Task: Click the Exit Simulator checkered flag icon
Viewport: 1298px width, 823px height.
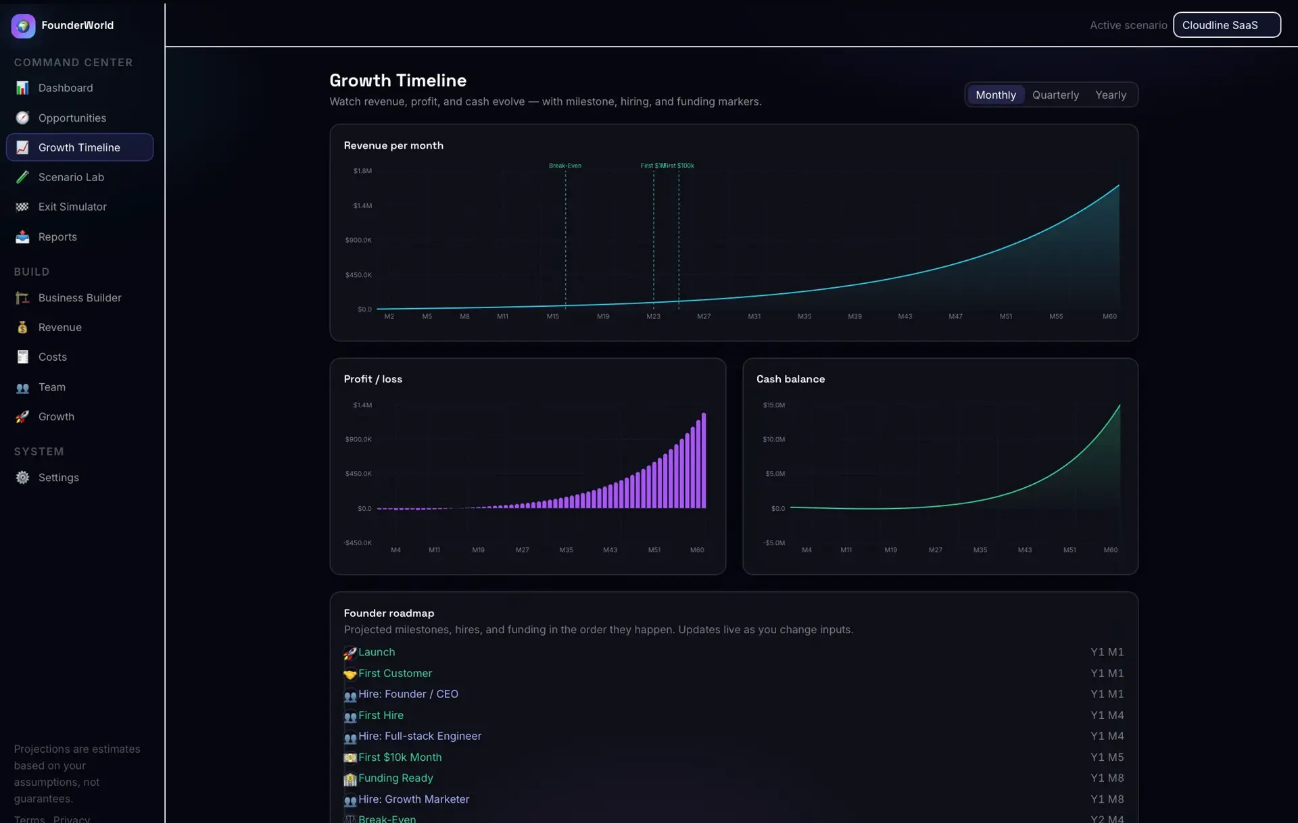Action: 22,207
